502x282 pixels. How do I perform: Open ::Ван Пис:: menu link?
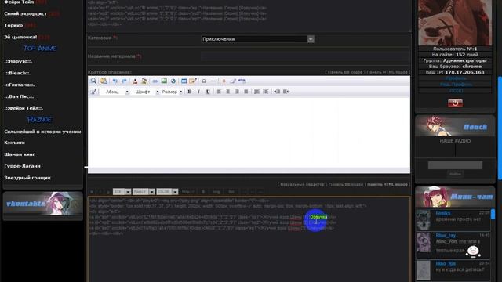tap(19, 96)
